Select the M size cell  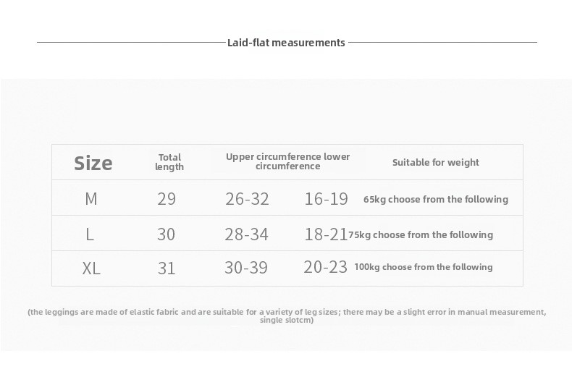point(91,199)
